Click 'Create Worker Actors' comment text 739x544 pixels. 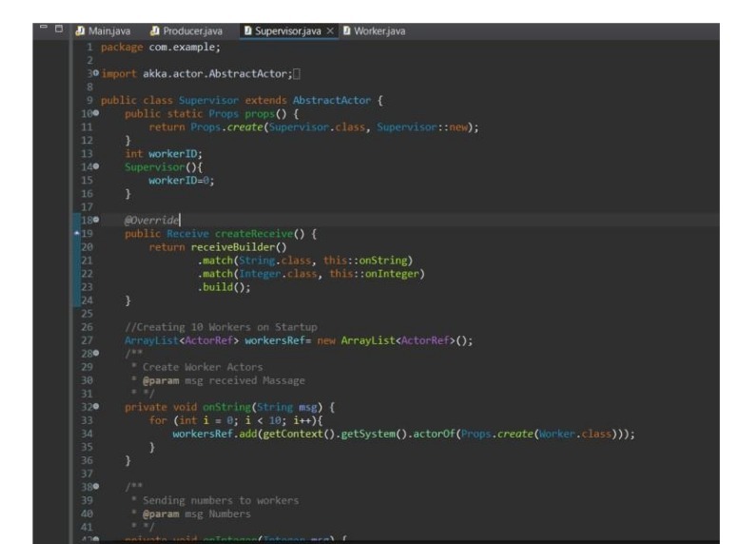click(x=203, y=367)
